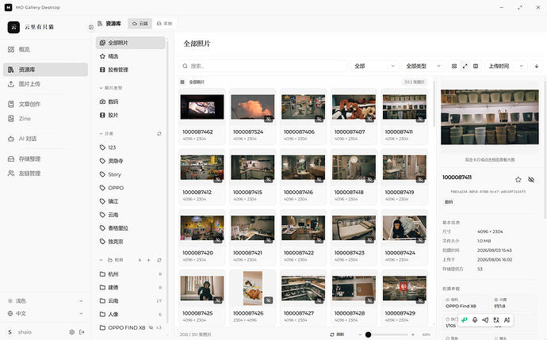Open the Zine section

tap(45, 119)
